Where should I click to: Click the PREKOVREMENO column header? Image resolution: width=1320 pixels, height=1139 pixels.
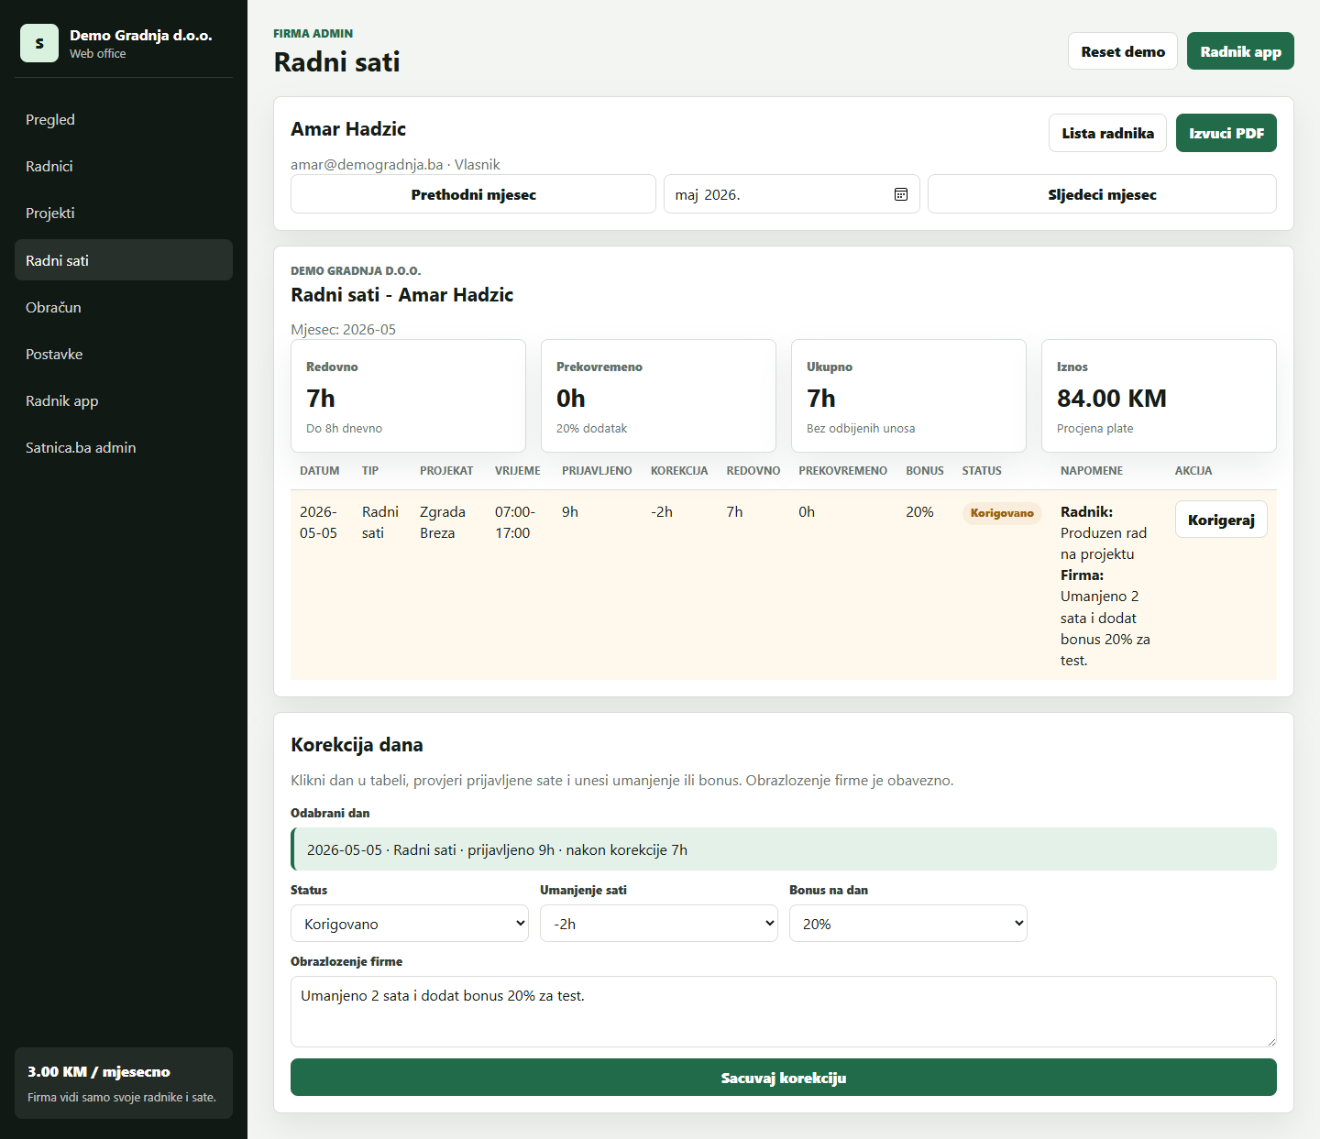842,471
